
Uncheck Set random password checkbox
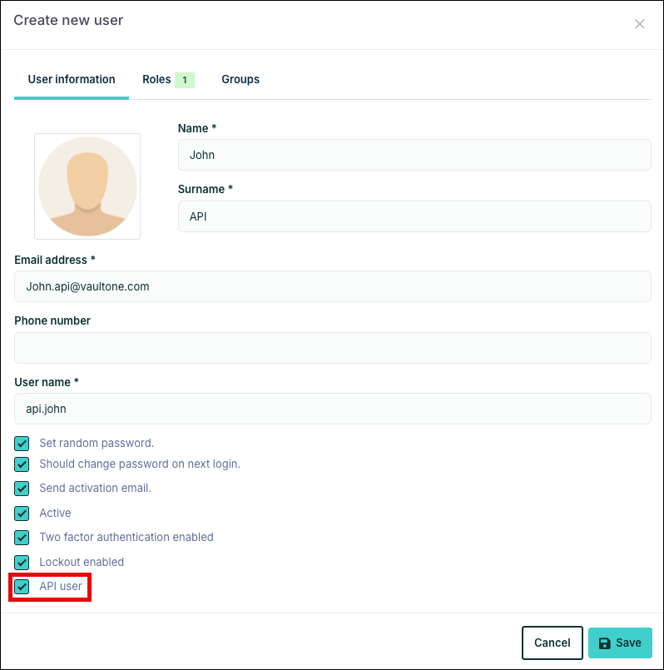click(x=22, y=444)
